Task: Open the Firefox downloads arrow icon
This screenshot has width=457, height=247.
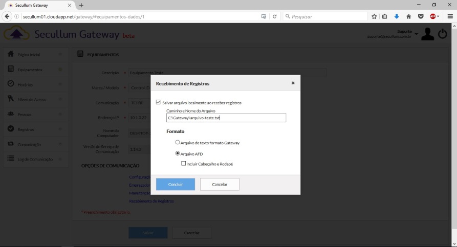Action: point(397,16)
